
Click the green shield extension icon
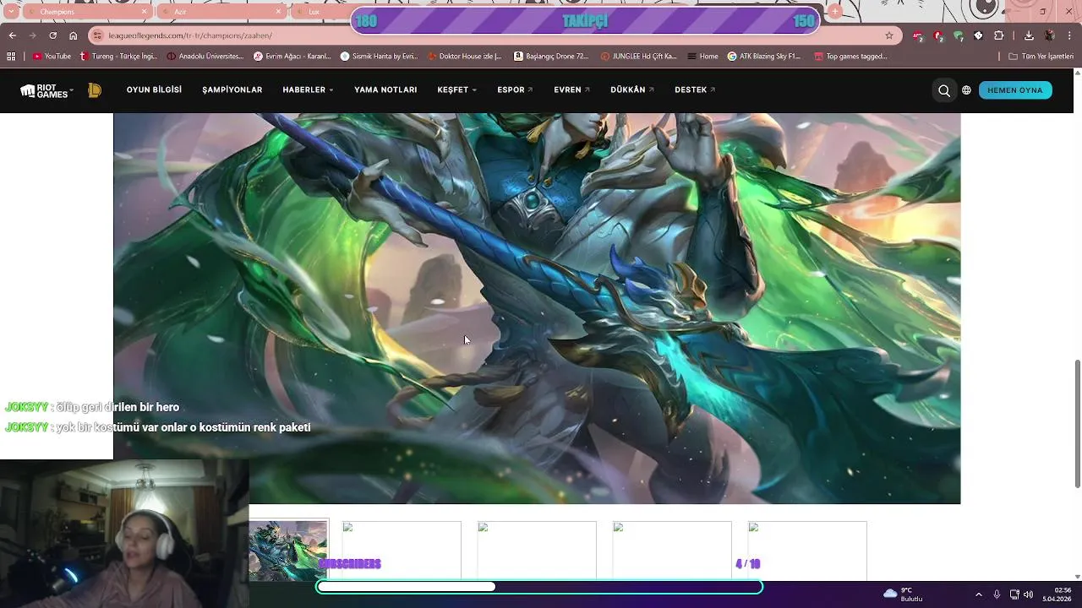[x=958, y=35]
